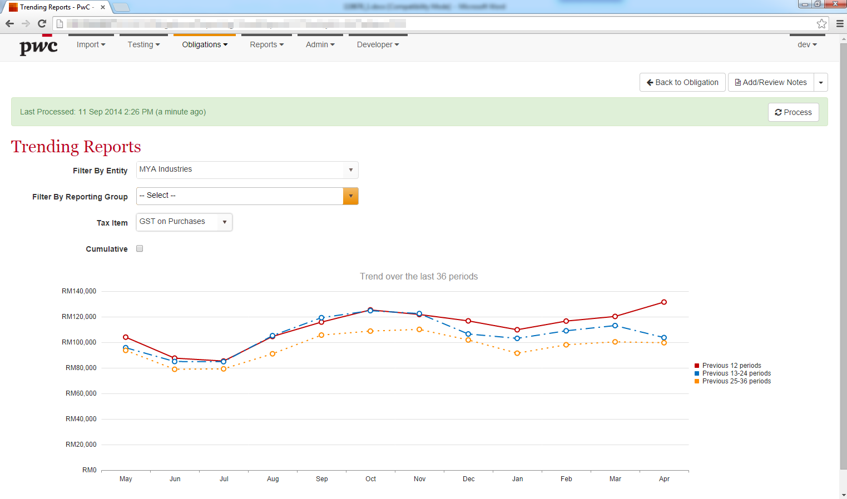Click the Back to Obligation button
This screenshot has width=847, height=499.
click(x=682, y=82)
